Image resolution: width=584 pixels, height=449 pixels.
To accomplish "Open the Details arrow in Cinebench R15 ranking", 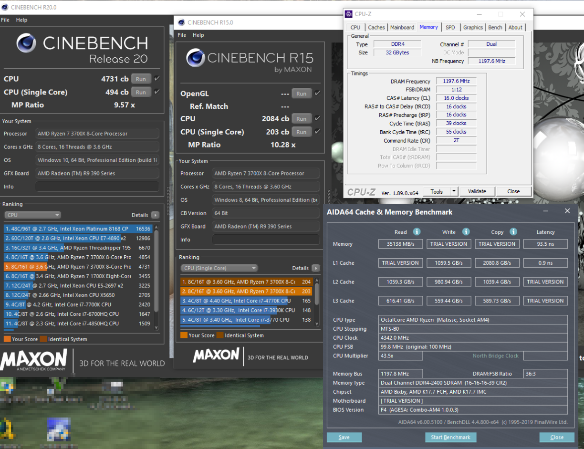I will pos(315,268).
